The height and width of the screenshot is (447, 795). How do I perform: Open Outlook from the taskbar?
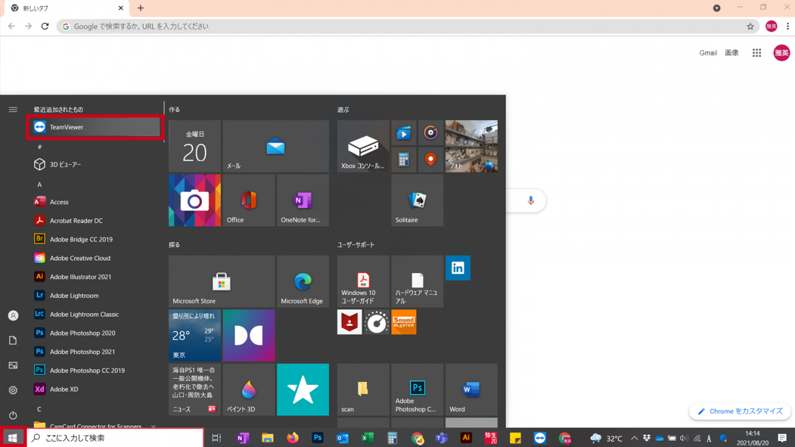coord(342,438)
